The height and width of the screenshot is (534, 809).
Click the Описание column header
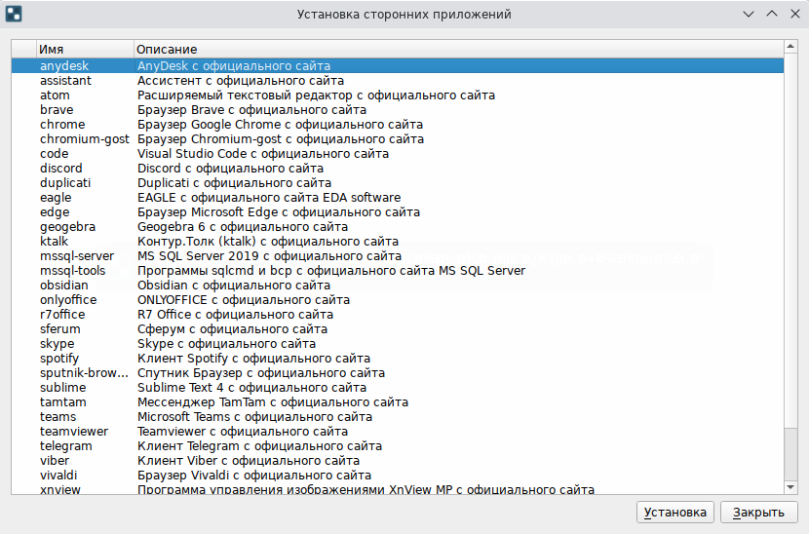[458, 49]
